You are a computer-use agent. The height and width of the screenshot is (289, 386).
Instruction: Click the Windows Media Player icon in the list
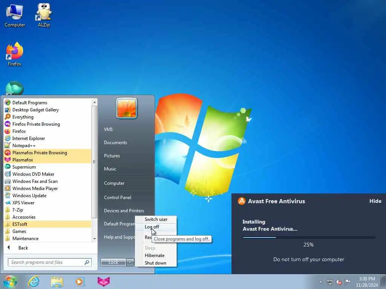pos(8,189)
